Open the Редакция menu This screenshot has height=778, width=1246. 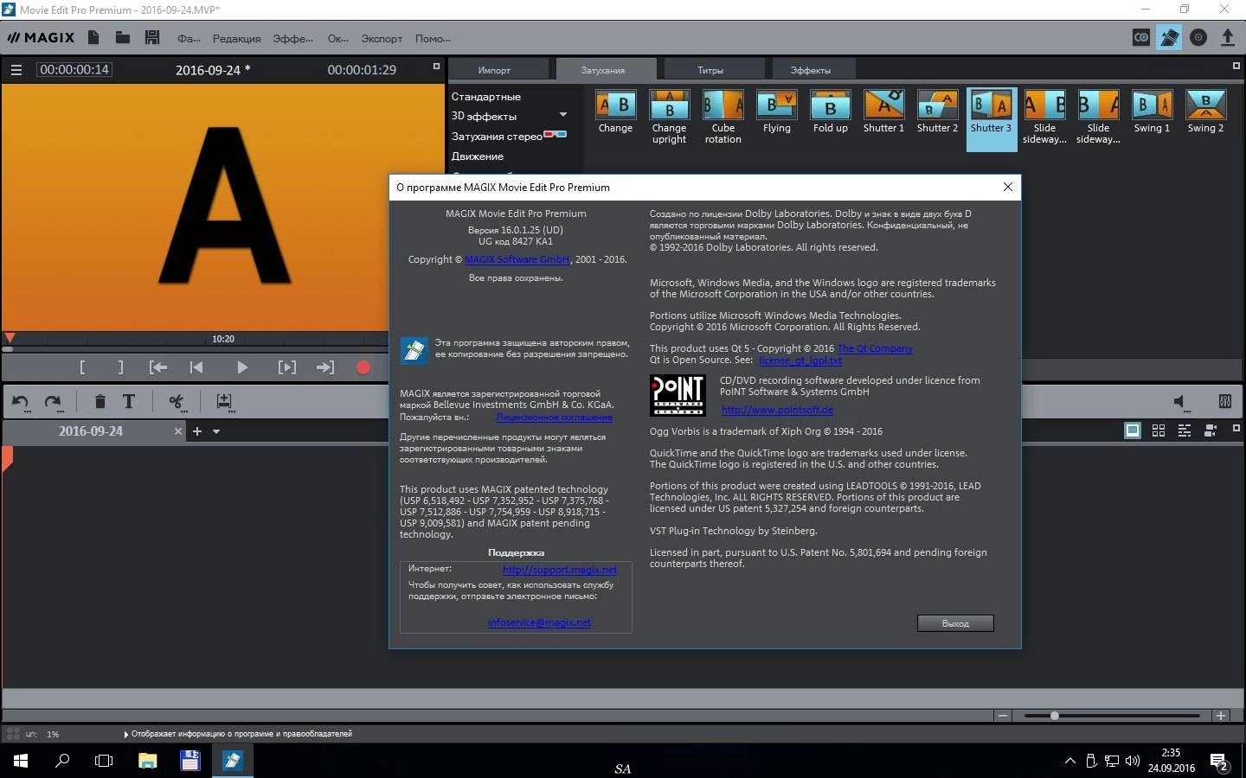point(236,39)
